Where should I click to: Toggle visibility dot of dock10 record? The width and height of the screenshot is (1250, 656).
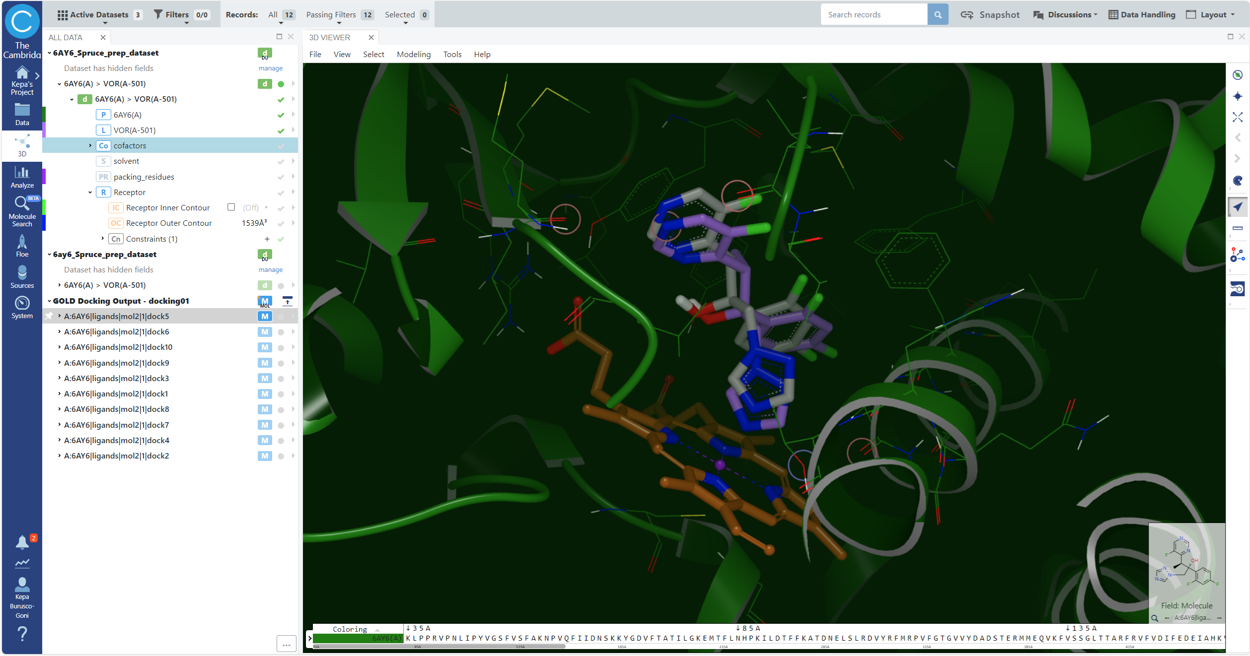(x=281, y=347)
